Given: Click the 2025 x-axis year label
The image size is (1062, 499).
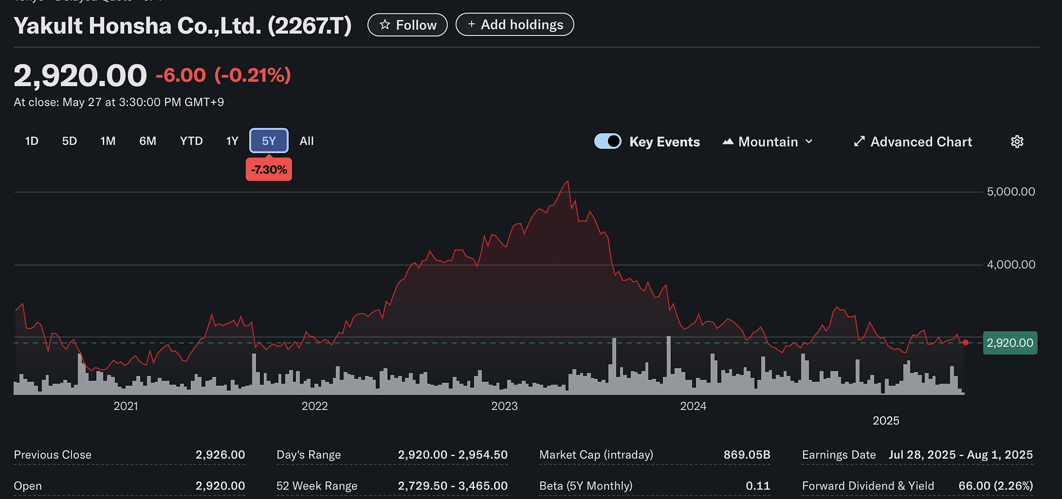Looking at the screenshot, I should coord(886,421).
